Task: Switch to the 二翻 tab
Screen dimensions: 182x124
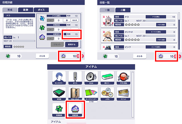Action: 123,10
